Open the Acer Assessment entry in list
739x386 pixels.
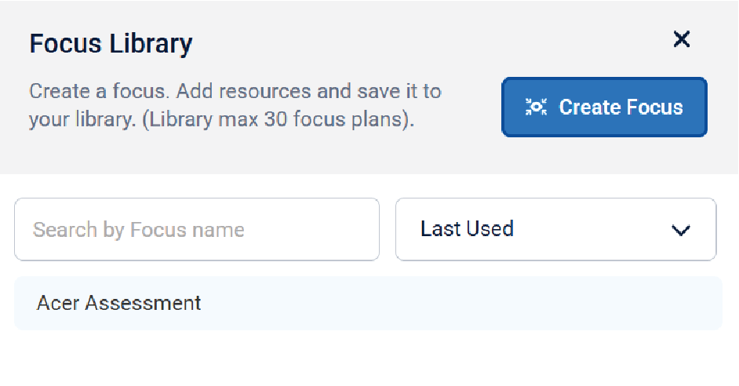(119, 303)
